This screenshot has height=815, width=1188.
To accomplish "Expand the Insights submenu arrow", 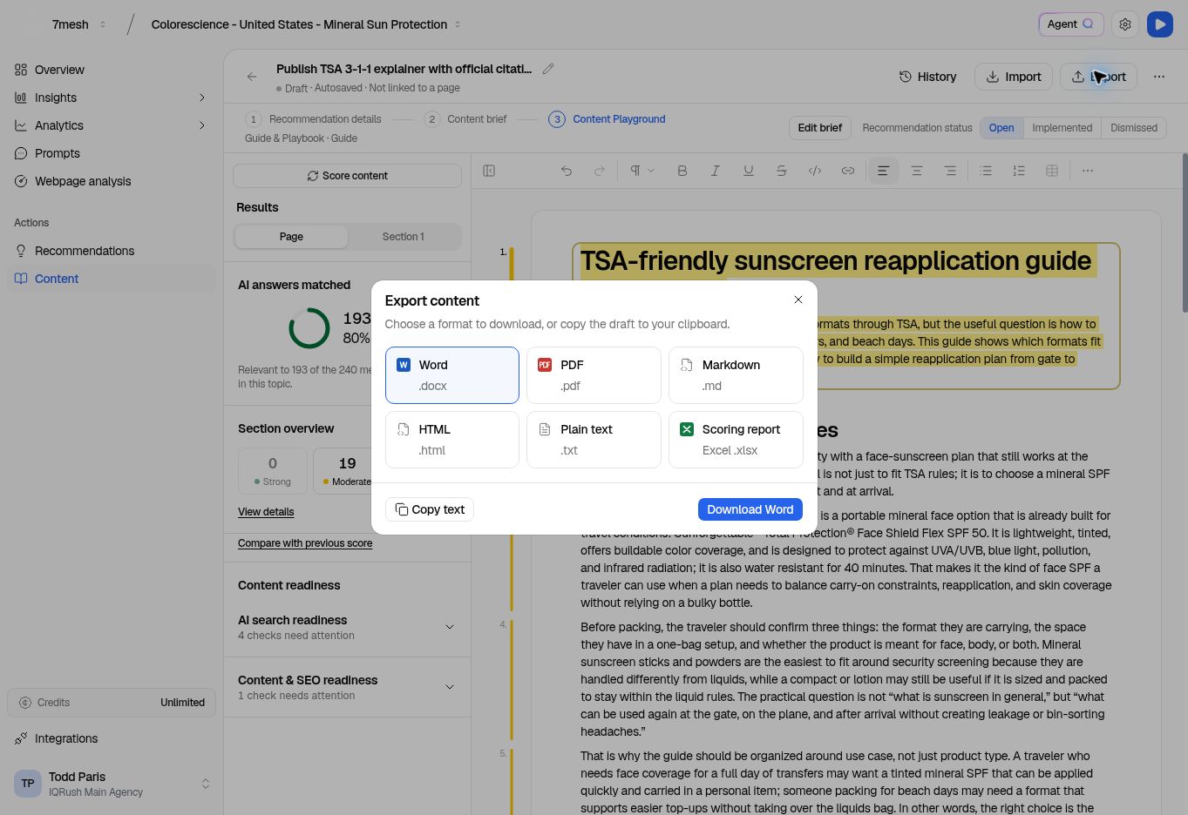I will (202, 98).
